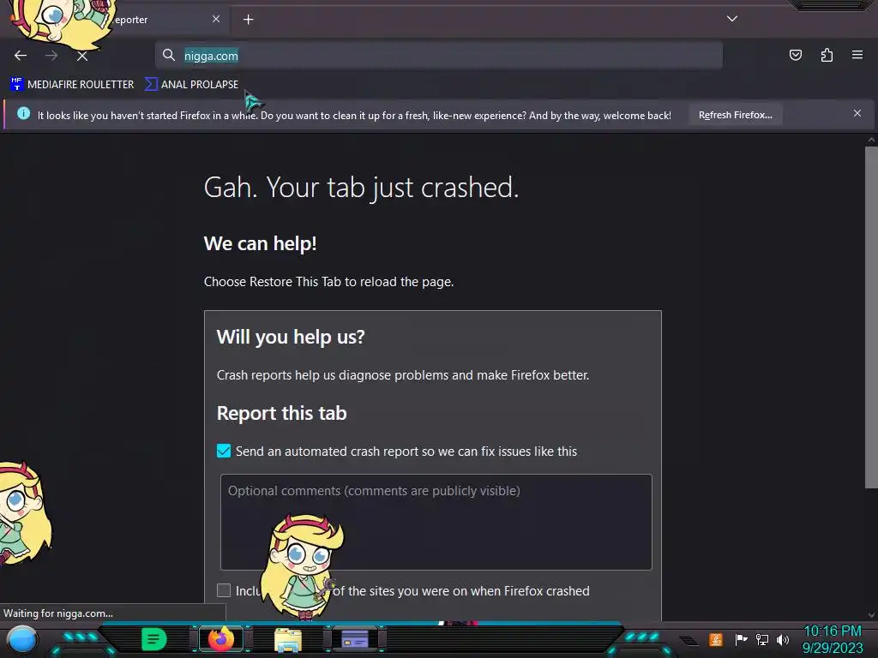878x658 pixels.
Task: Show hidden tray icons
Action: click(x=689, y=640)
